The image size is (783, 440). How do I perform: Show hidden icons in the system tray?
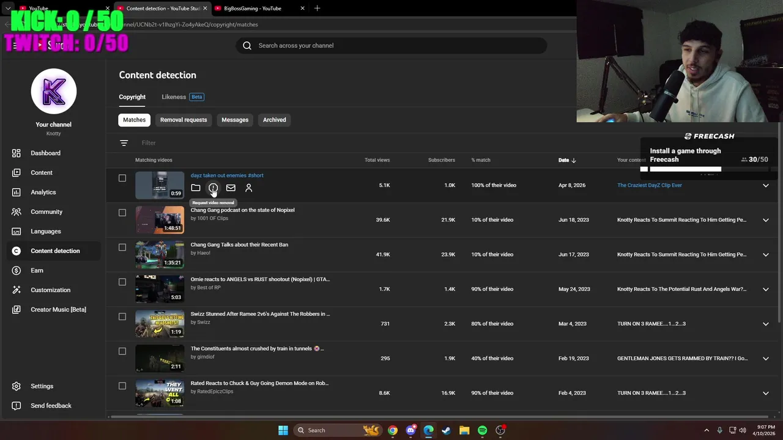tap(707, 430)
